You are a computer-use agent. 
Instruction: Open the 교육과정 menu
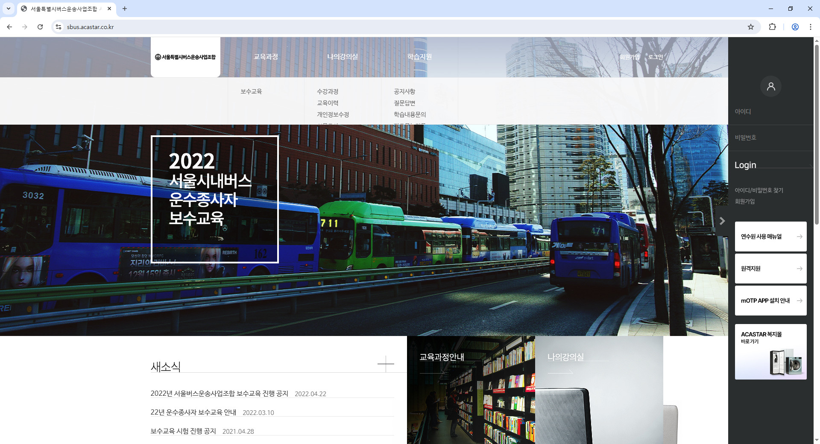266,57
